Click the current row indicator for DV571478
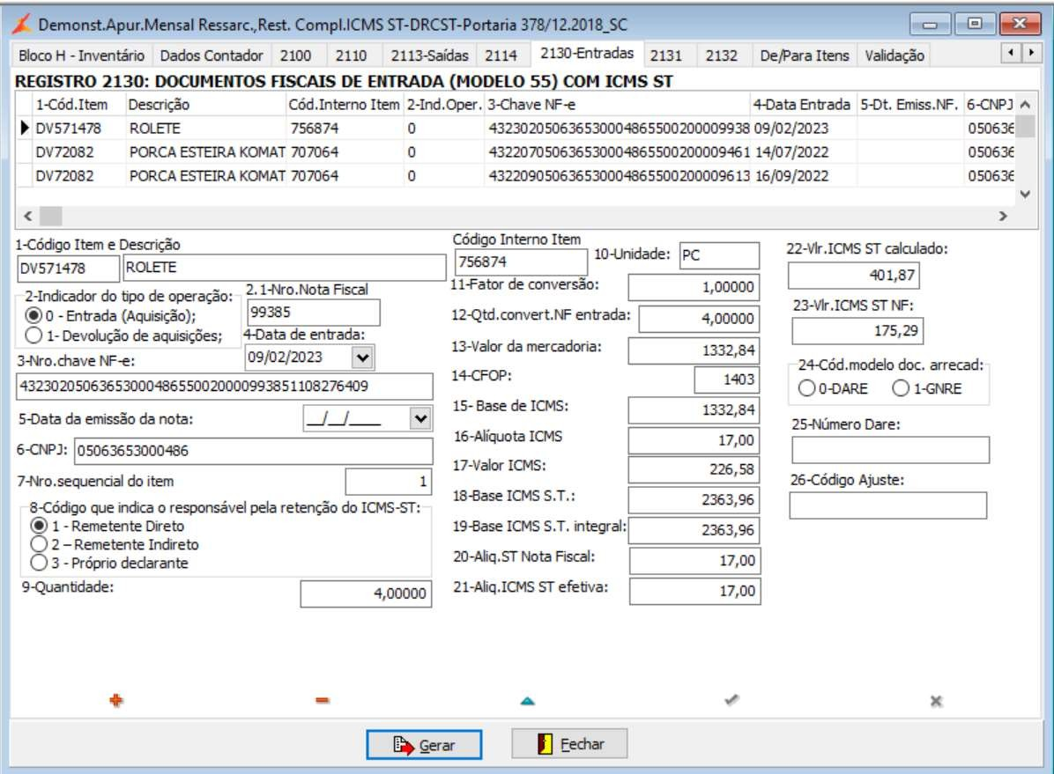1054x774 pixels. pos(24,128)
